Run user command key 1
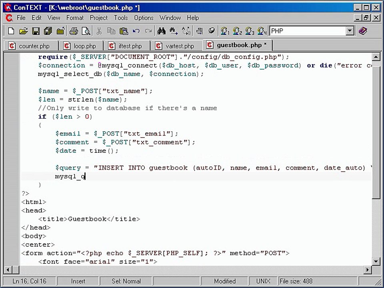 click(x=225, y=31)
